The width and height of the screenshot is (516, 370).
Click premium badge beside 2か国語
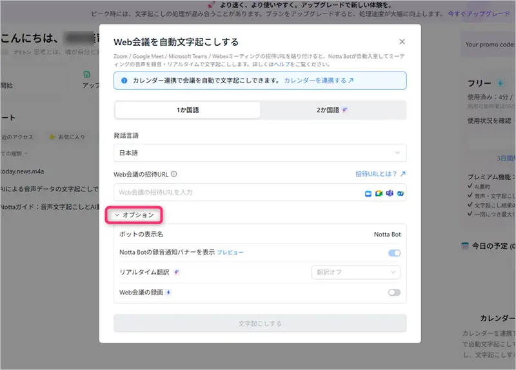[344, 110]
